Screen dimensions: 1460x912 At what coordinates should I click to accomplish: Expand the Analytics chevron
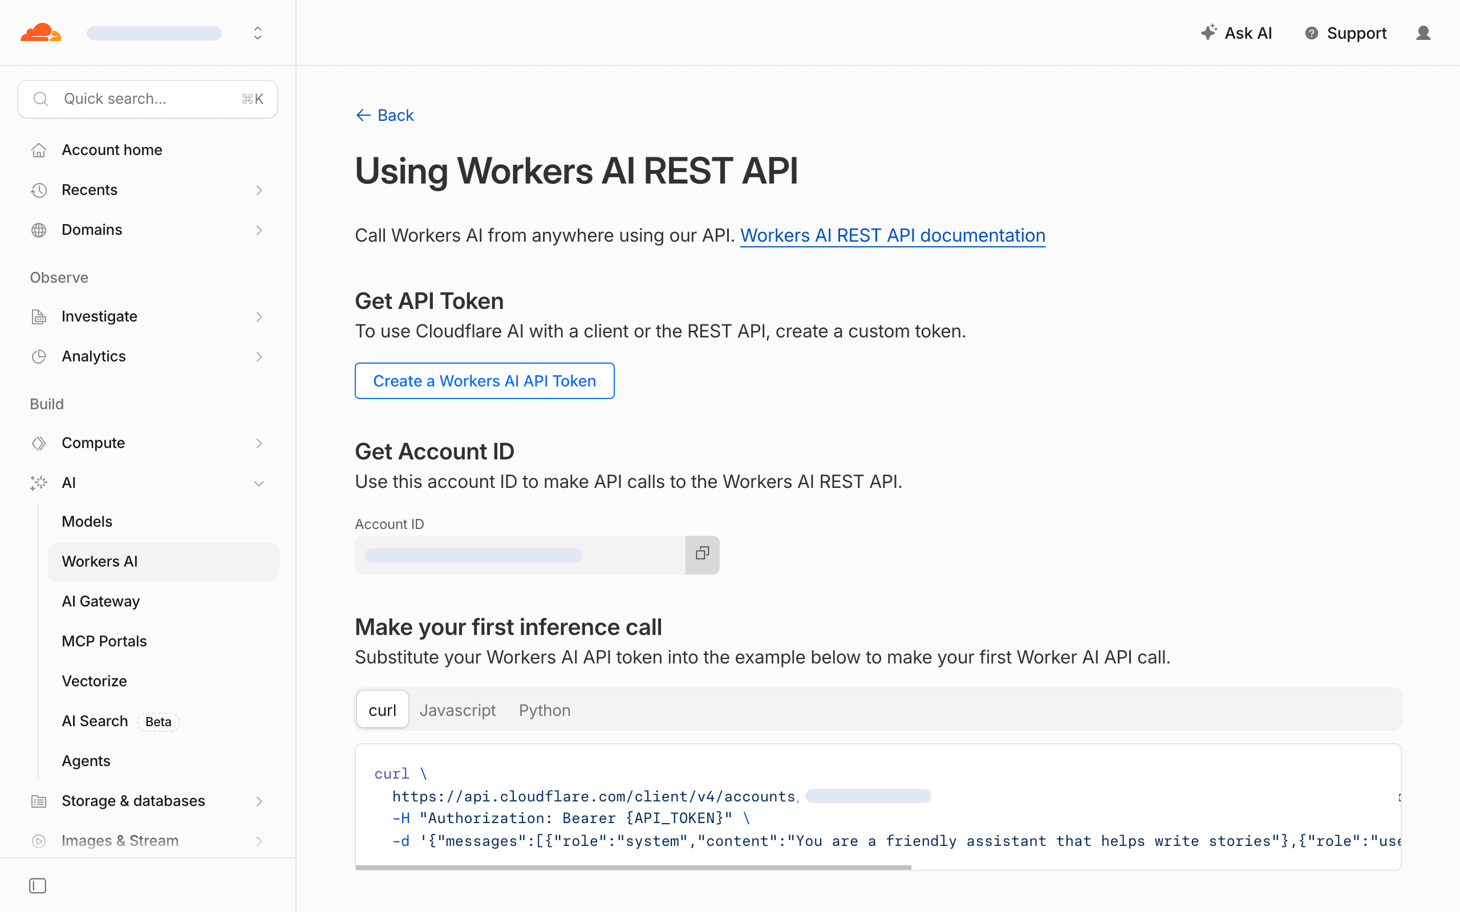coord(259,357)
